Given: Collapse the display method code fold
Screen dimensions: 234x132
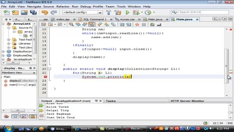Looking at the screenshot, I should (x=49, y=69).
